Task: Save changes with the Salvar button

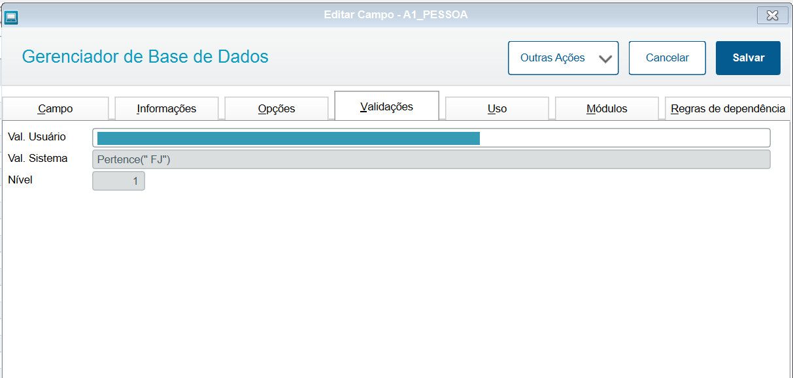Action: (748, 58)
